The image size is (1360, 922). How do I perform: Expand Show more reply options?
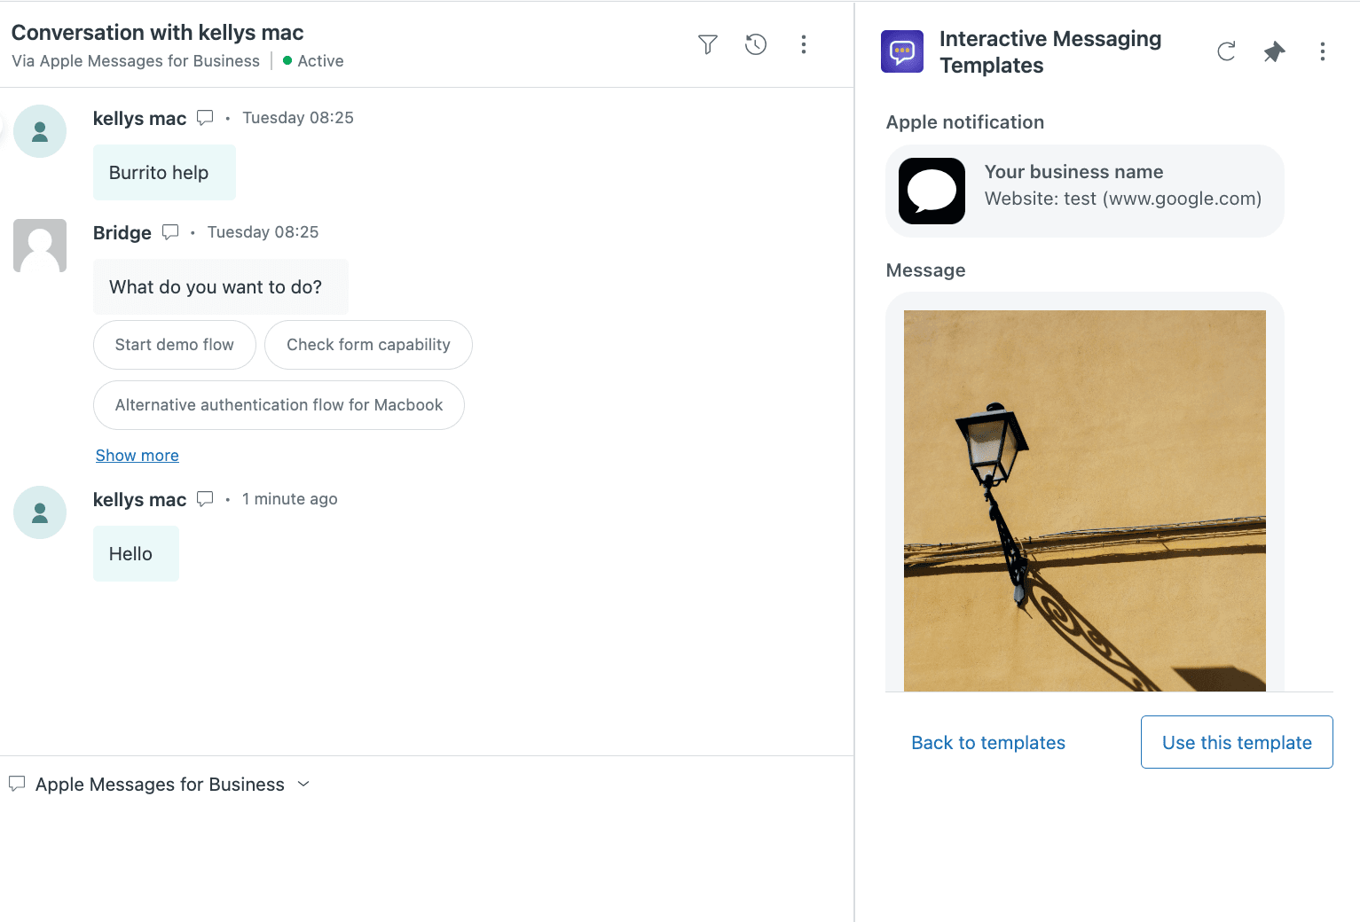[x=137, y=455]
